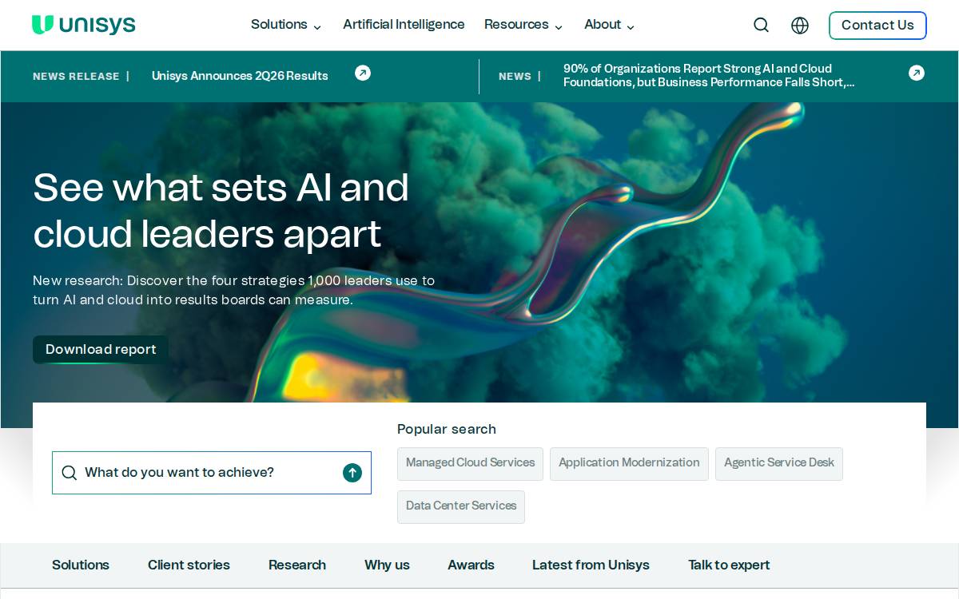The height and width of the screenshot is (599, 959).
Task: Go to the Latest from Unisys tab
Action: coord(591,565)
